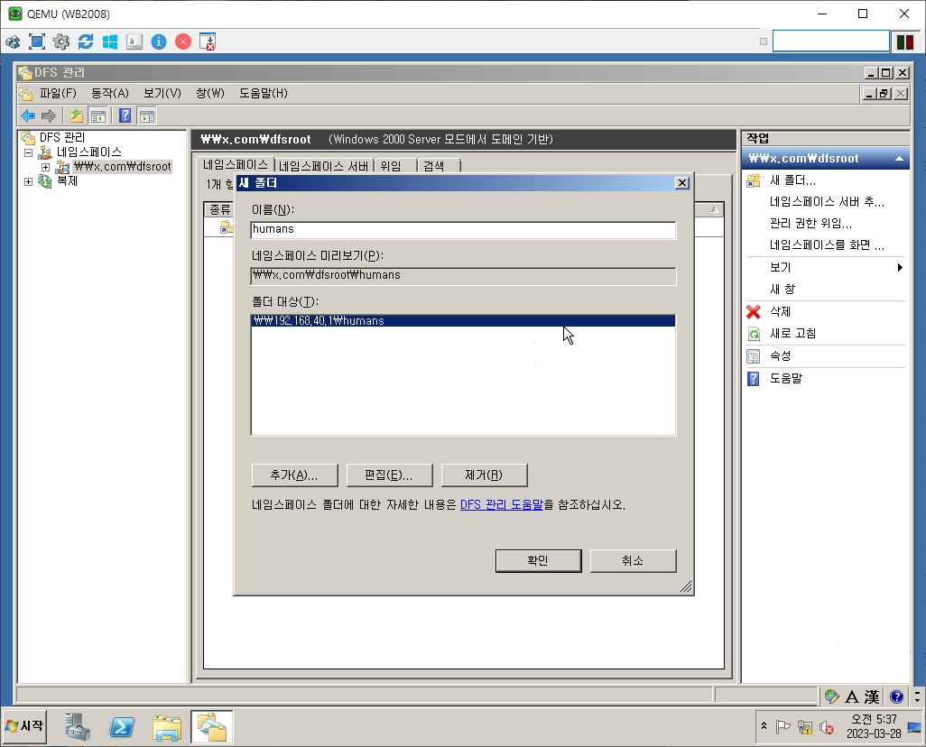Click the muted volume tray icon
This screenshot has width=926, height=747.
tap(826, 727)
